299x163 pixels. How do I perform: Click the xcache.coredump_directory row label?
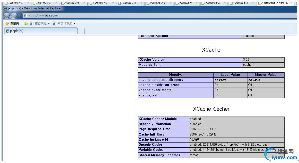(175, 80)
